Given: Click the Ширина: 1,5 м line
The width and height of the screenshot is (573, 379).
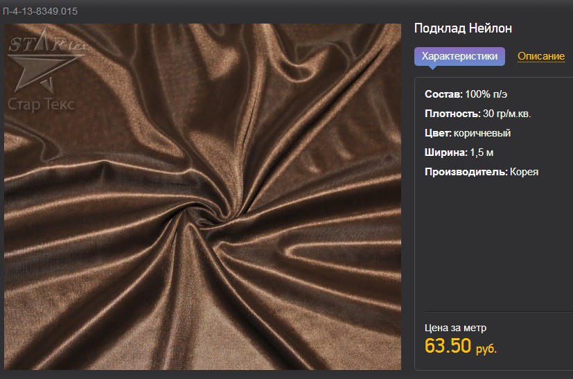Looking at the screenshot, I should pos(459,152).
